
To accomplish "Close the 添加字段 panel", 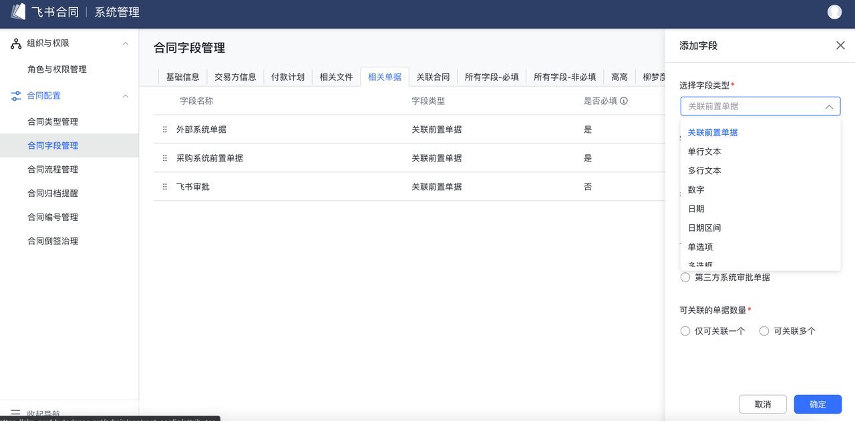I will pyautogui.click(x=840, y=45).
